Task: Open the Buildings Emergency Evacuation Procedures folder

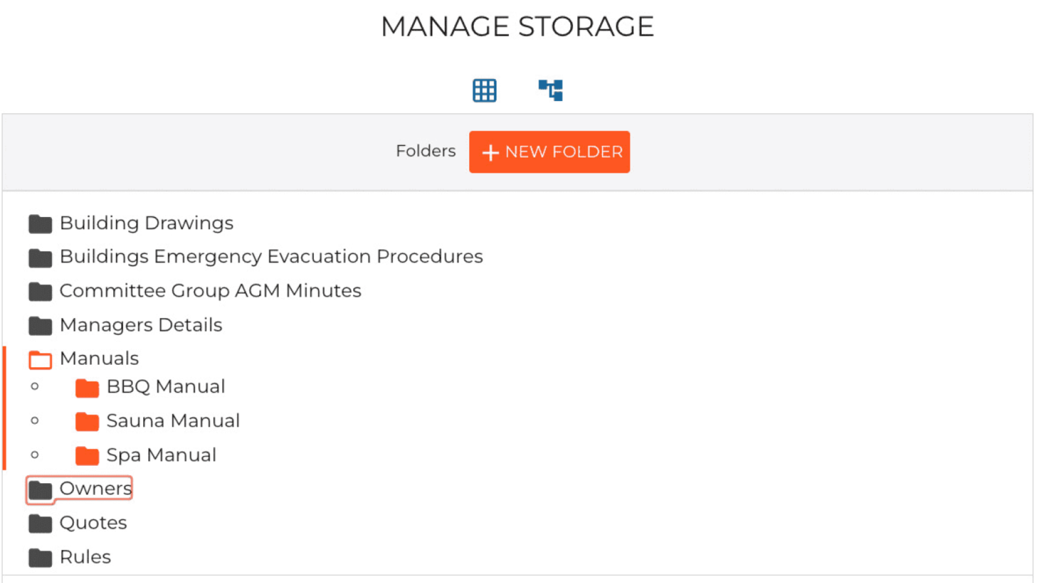Action: tap(271, 256)
